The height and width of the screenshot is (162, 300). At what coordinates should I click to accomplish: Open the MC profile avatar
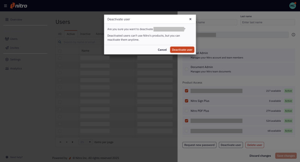292,6
